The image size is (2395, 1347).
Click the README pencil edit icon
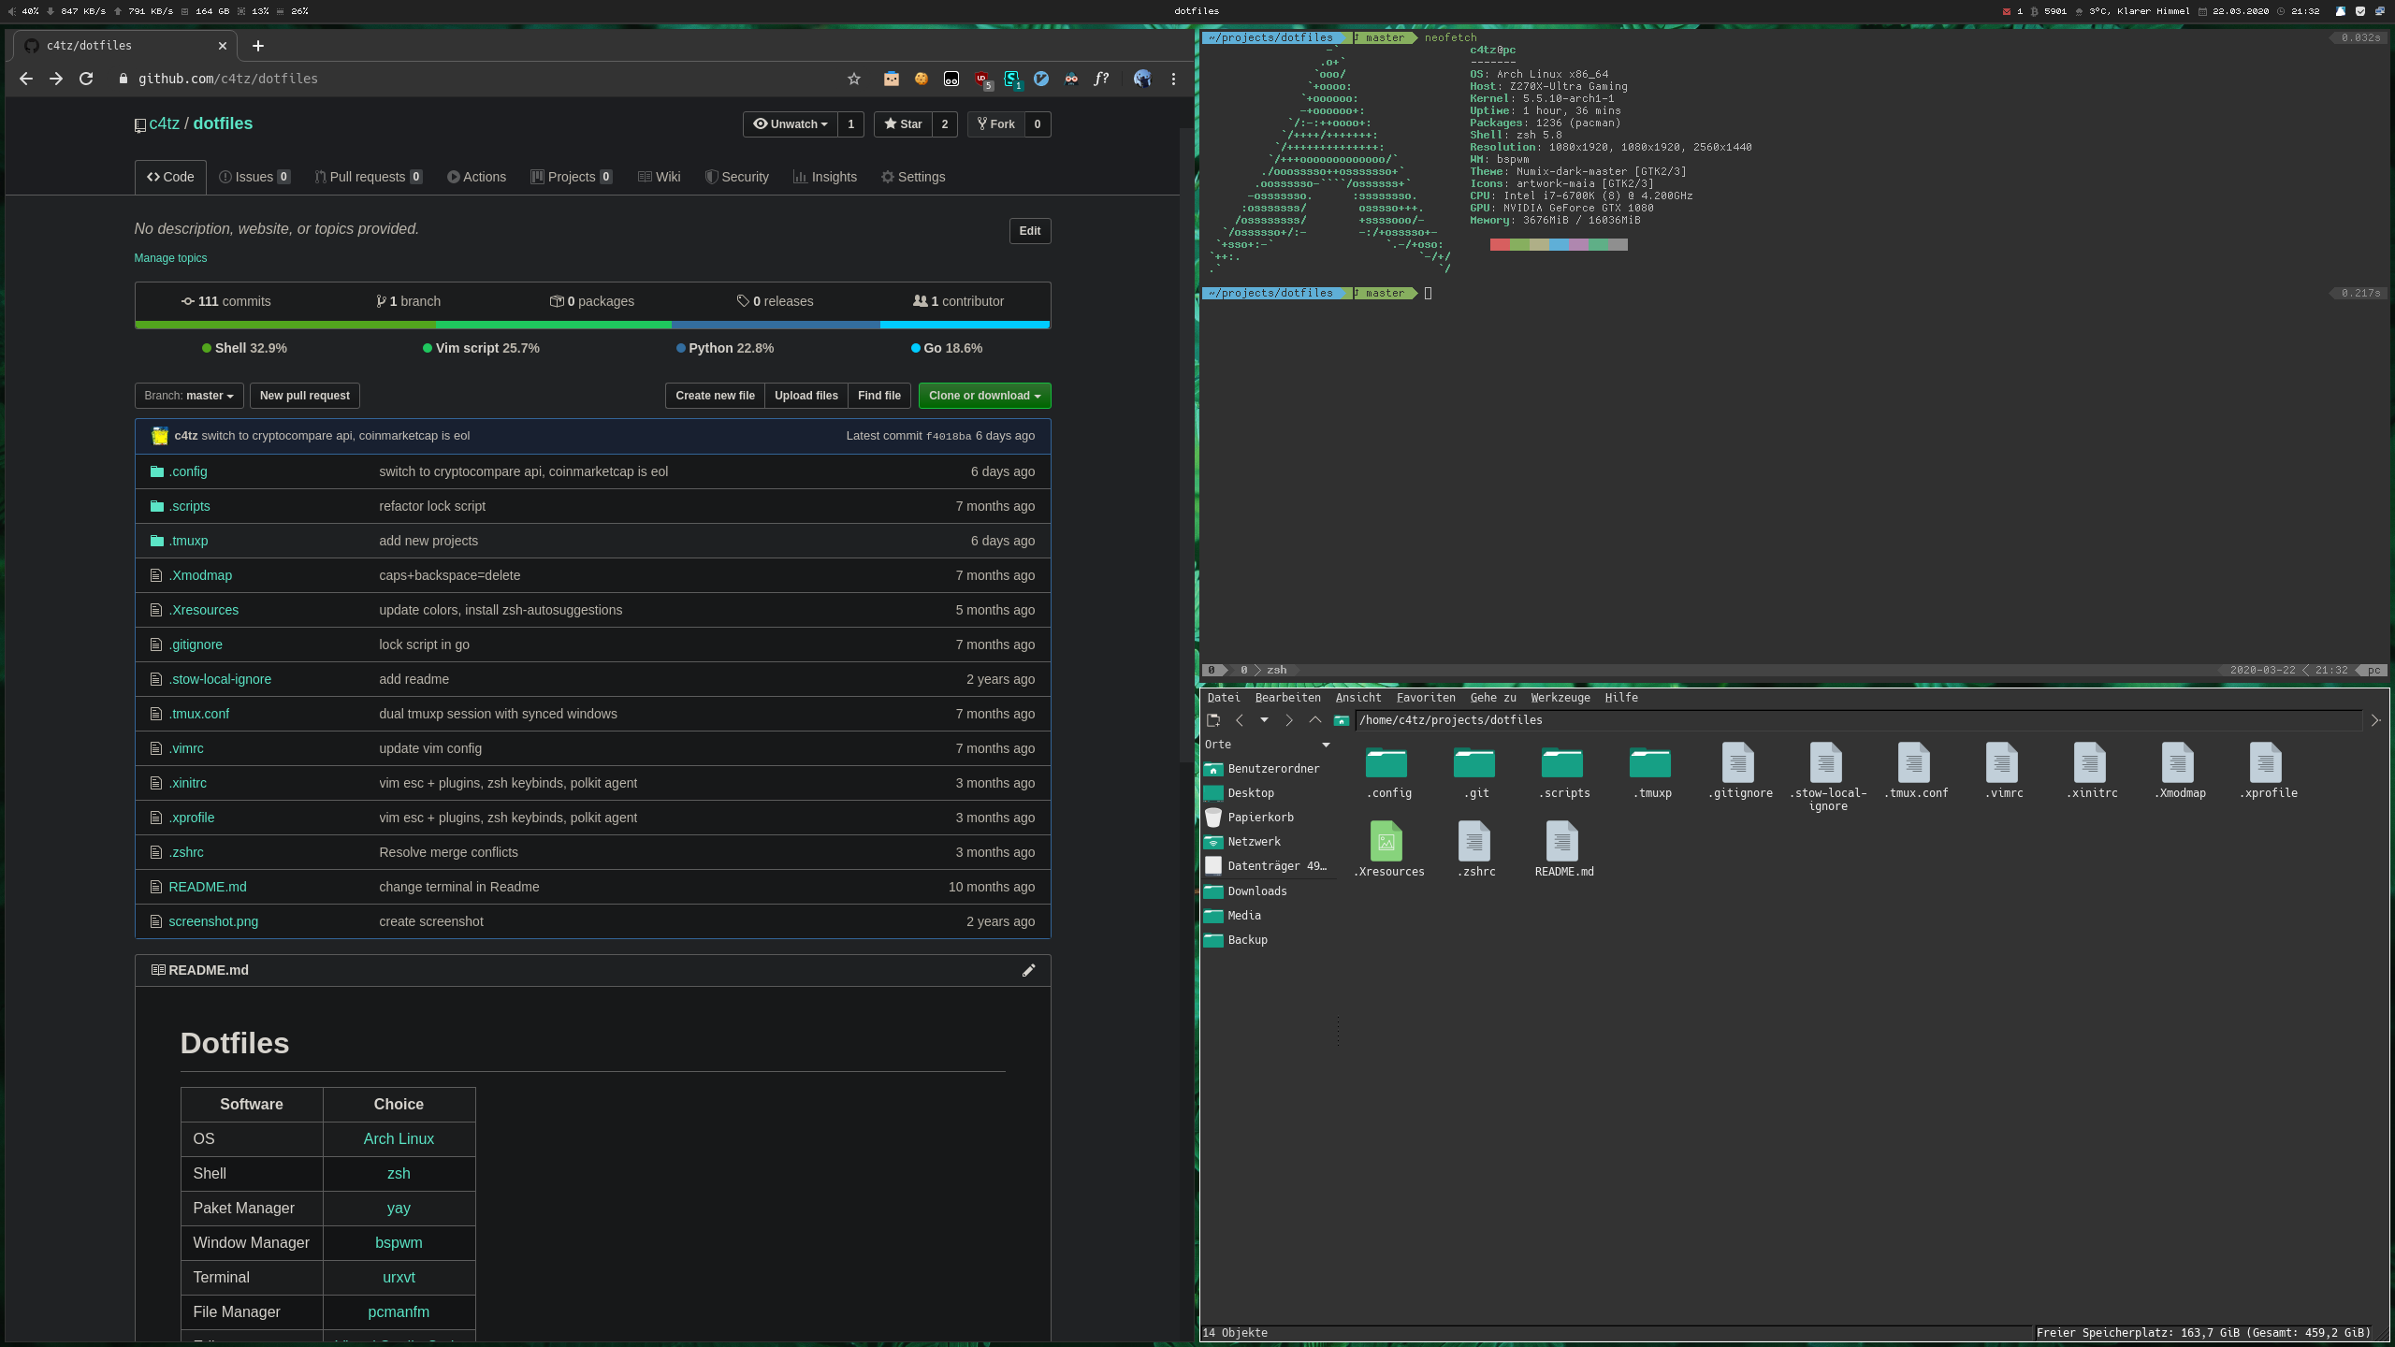pos(1028,970)
